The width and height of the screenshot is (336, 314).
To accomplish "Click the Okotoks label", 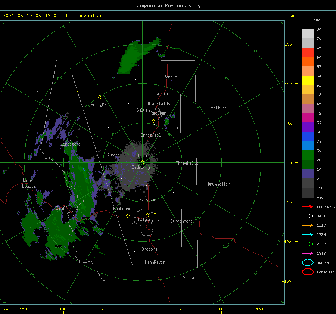I will (149, 249).
